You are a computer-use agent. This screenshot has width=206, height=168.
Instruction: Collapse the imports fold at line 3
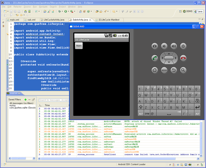pos(13,31)
